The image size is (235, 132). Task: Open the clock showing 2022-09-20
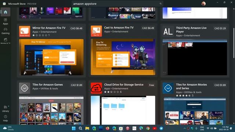pos(224,128)
